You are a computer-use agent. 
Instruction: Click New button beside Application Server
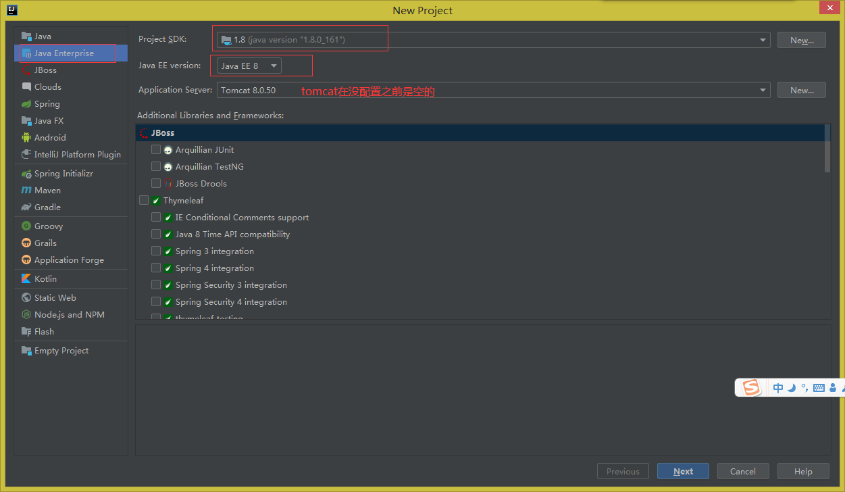pyautogui.click(x=801, y=90)
